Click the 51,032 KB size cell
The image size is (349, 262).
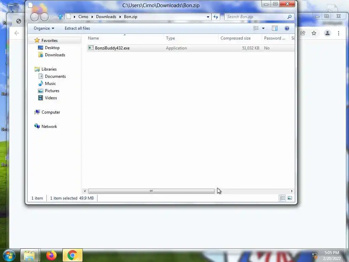[251, 48]
